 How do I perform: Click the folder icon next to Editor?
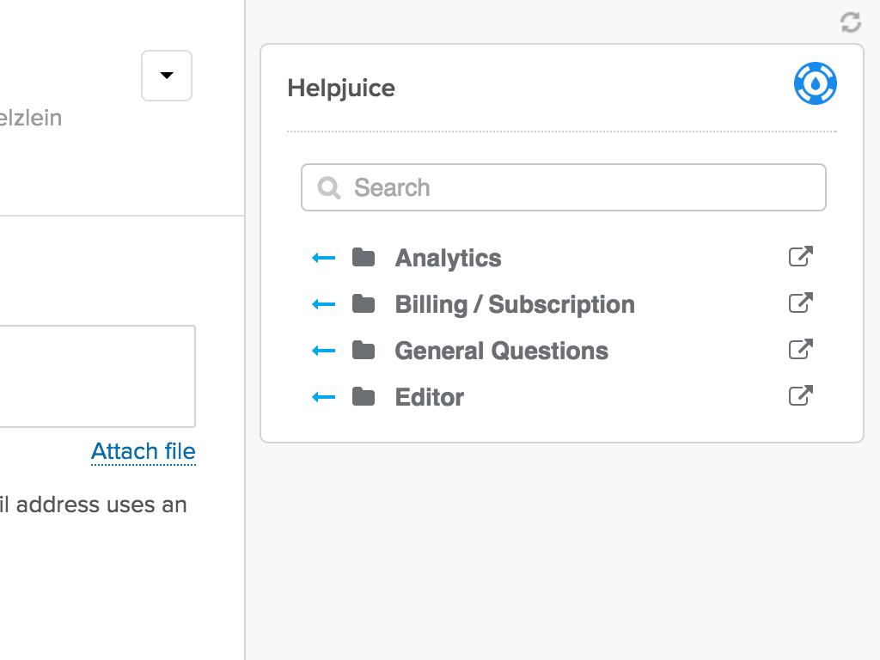[x=364, y=396]
